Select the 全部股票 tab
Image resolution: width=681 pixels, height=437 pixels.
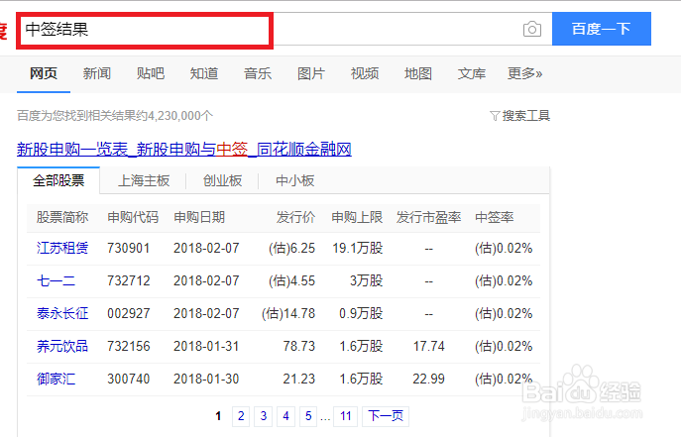(x=58, y=180)
